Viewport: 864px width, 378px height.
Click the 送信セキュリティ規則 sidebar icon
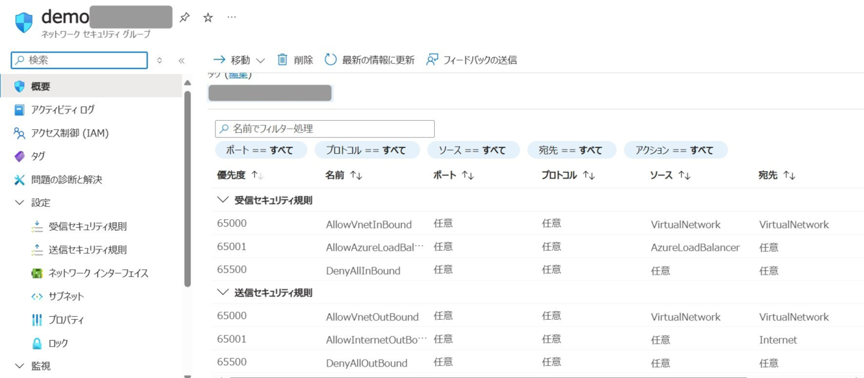tap(37, 249)
